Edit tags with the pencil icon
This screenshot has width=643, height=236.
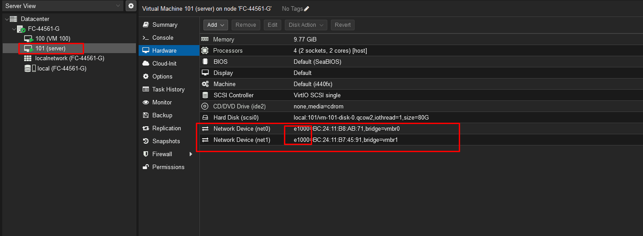306,8
